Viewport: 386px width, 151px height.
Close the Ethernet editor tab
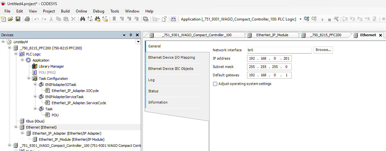coord(381,35)
